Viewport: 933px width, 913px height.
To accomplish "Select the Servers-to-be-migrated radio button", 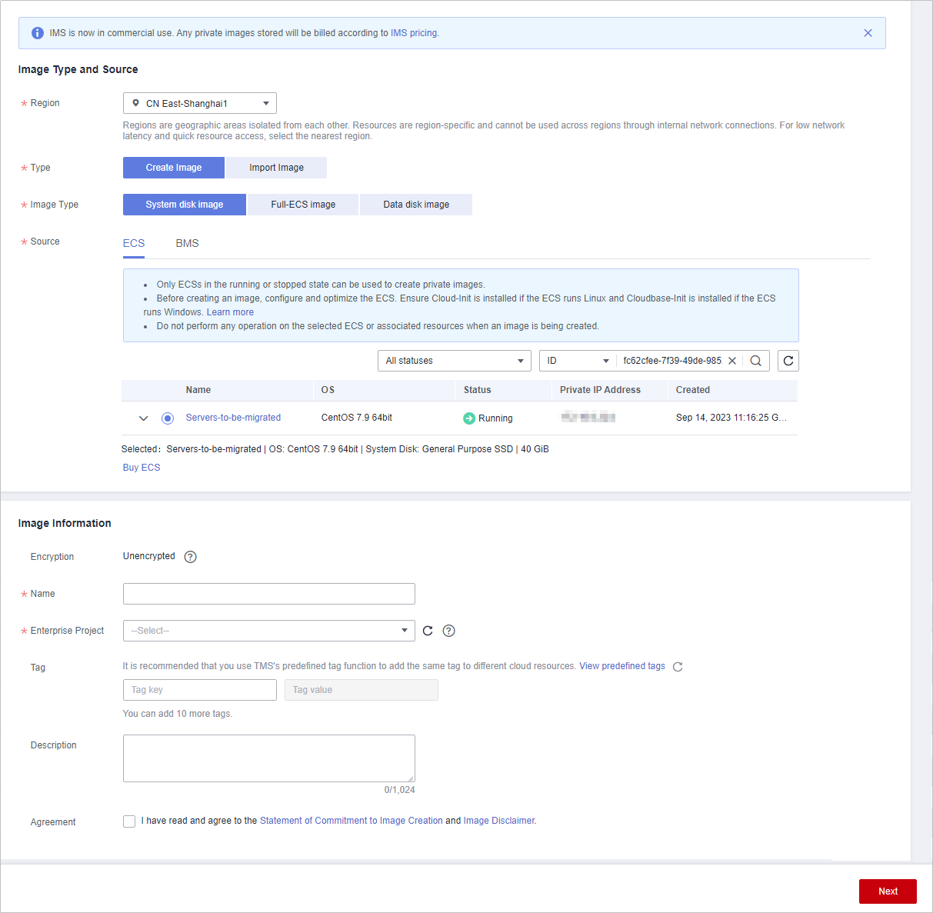I will (168, 418).
